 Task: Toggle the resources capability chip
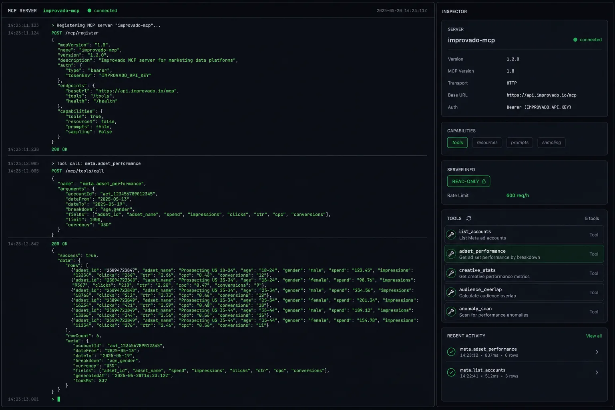[x=487, y=143]
